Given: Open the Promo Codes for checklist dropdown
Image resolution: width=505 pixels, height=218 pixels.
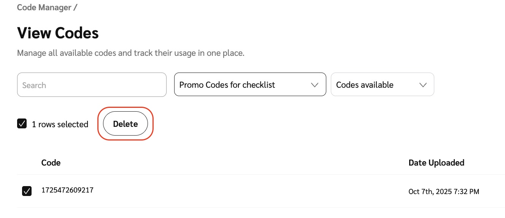Looking at the screenshot, I should (250, 85).
